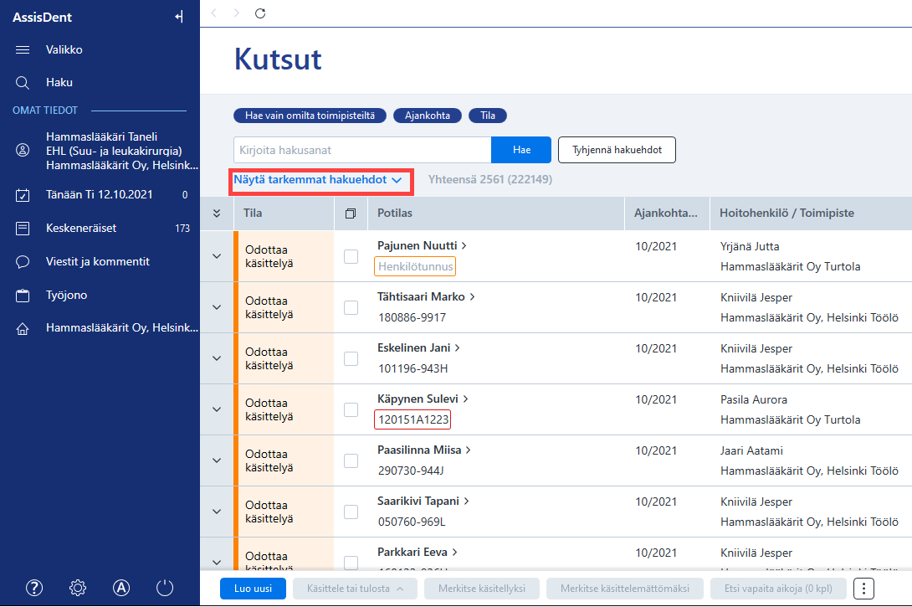
Task: Check the box for Parkkari Eeva
Action: coord(351,562)
